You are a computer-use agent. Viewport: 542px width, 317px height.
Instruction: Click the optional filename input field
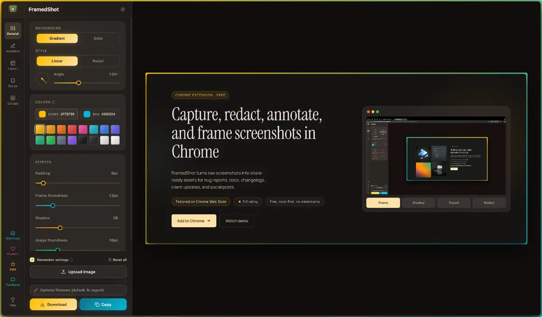click(78, 290)
